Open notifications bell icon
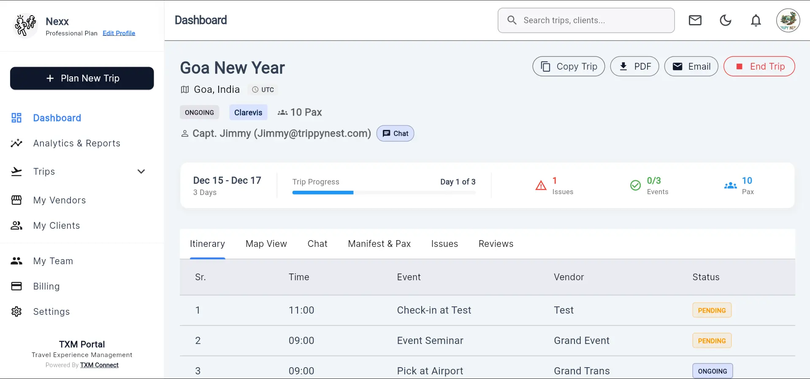Viewport: 810px width, 379px height. point(756,20)
